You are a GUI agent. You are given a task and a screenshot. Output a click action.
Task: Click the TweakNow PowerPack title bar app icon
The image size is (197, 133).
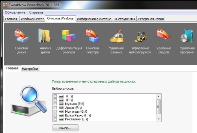(5, 5)
